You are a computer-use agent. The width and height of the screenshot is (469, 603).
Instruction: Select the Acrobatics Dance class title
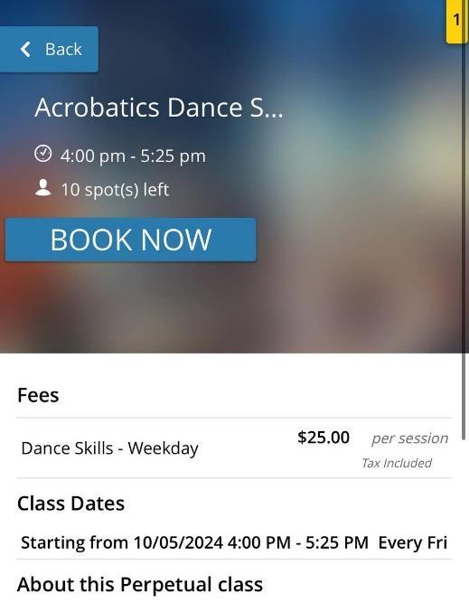[159, 107]
